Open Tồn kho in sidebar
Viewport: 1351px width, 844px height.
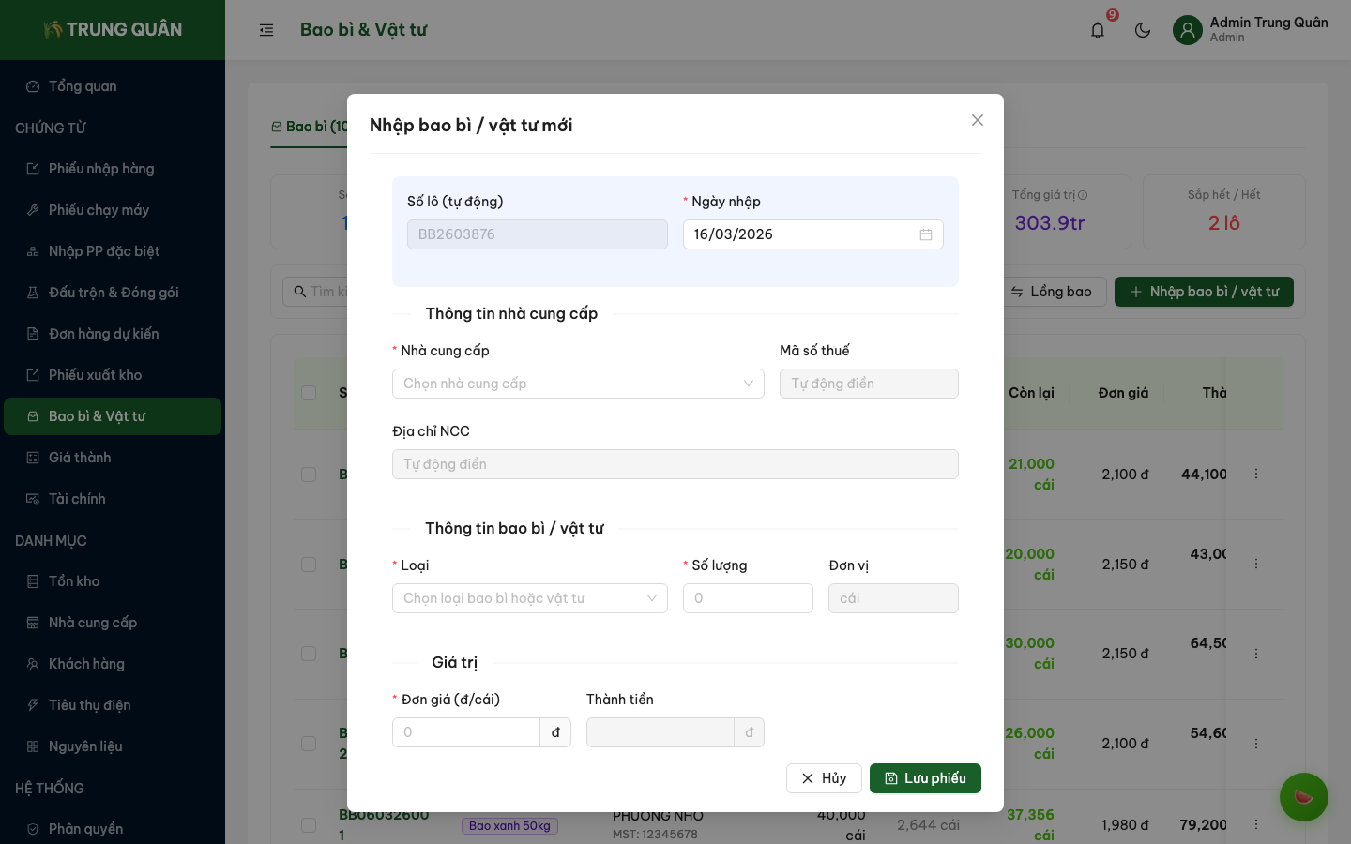pos(74,581)
